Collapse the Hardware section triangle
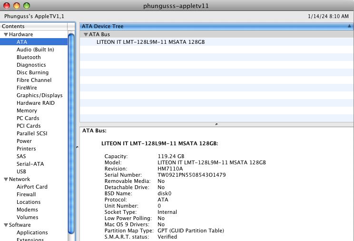354x241 pixels. tap(6, 35)
